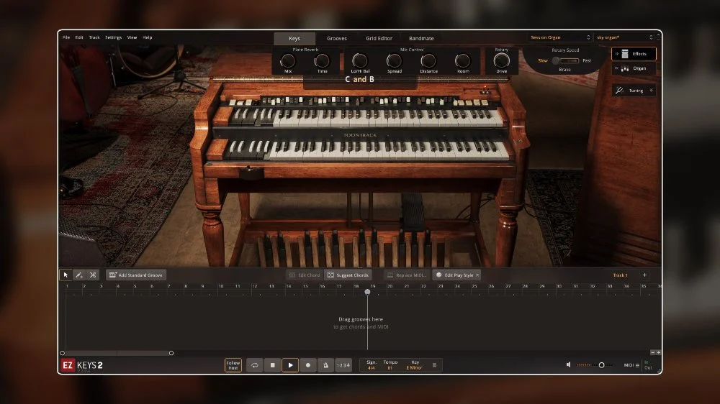Click the Plate Reverb Mix knob
The width and height of the screenshot is (720, 404).
(288, 60)
